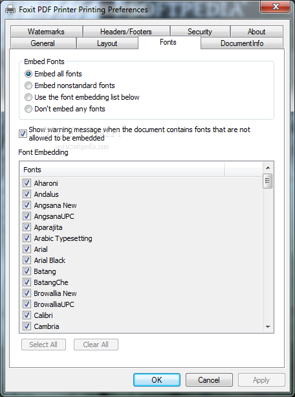Uncheck the Andalus font checkbox
Image resolution: width=295 pixels, height=397 pixels.
[x=27, y=194]
